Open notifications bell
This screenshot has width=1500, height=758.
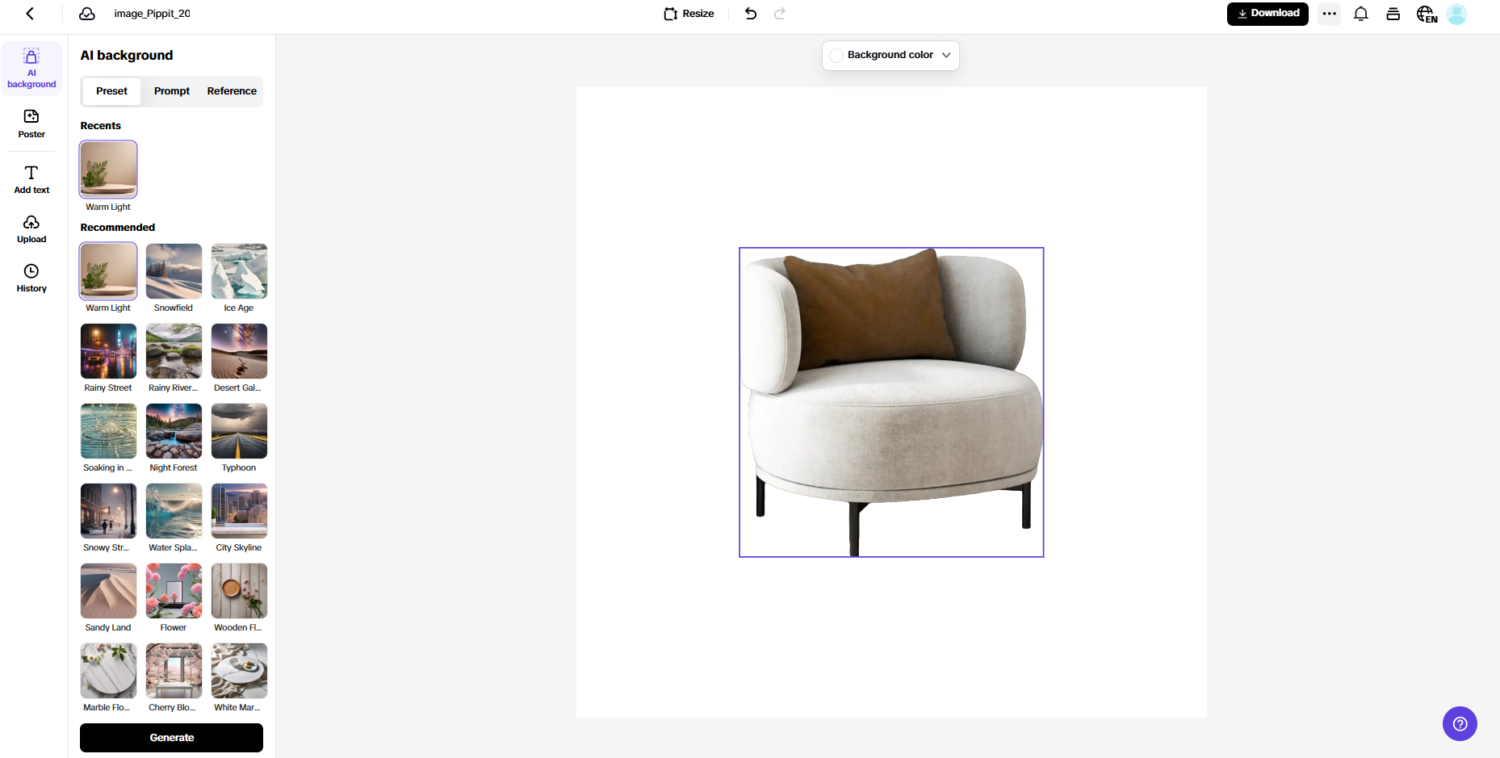pos(1361,14)
